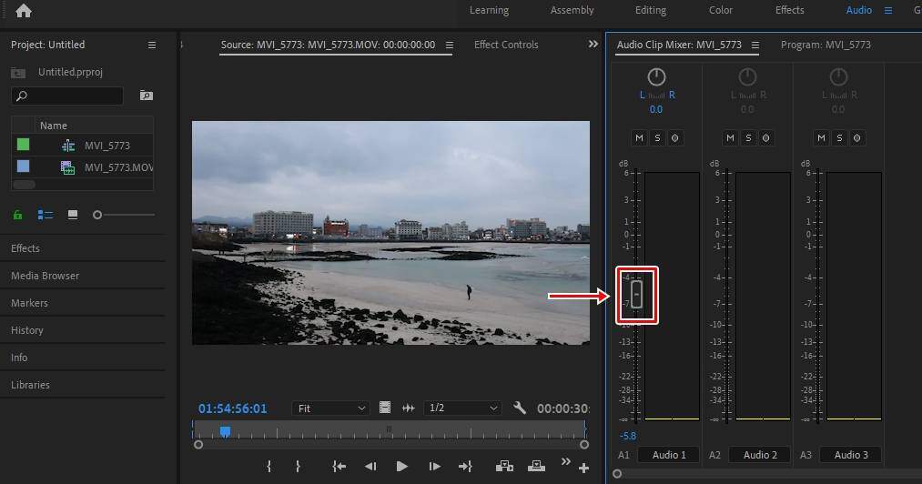Step back one frame
Viewport: 922px width, 484px height.
(x=370, y=467)
